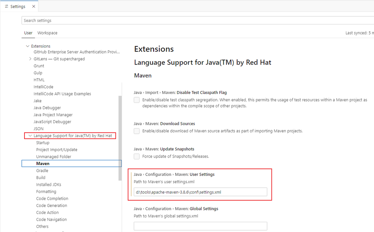Go to Installed JDKs subsection

pos(49,185)
